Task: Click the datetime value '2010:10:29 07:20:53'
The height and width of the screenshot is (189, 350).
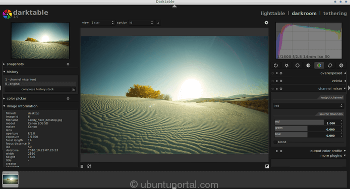Action: coord(43,150)
